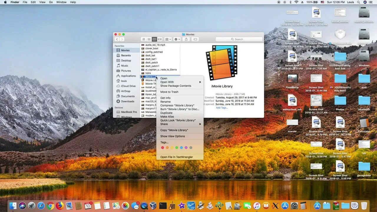Open Firefox from the Dock

[60, 206]
